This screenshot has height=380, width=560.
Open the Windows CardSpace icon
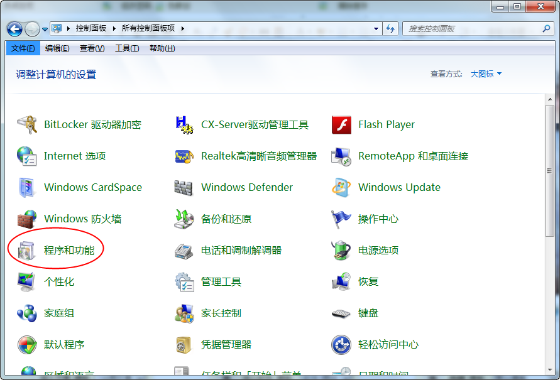(x=27, y=187)
